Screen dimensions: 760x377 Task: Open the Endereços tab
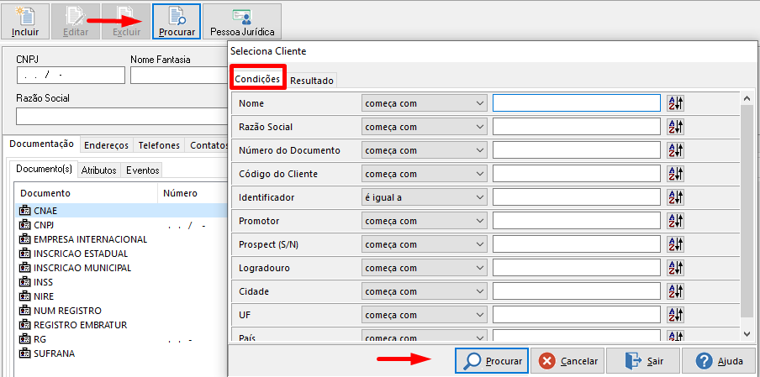pyautogui.click(x=106, y=145)
